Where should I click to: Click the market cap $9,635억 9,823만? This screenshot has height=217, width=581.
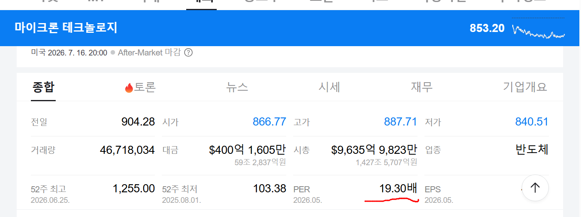pos(374,150)
